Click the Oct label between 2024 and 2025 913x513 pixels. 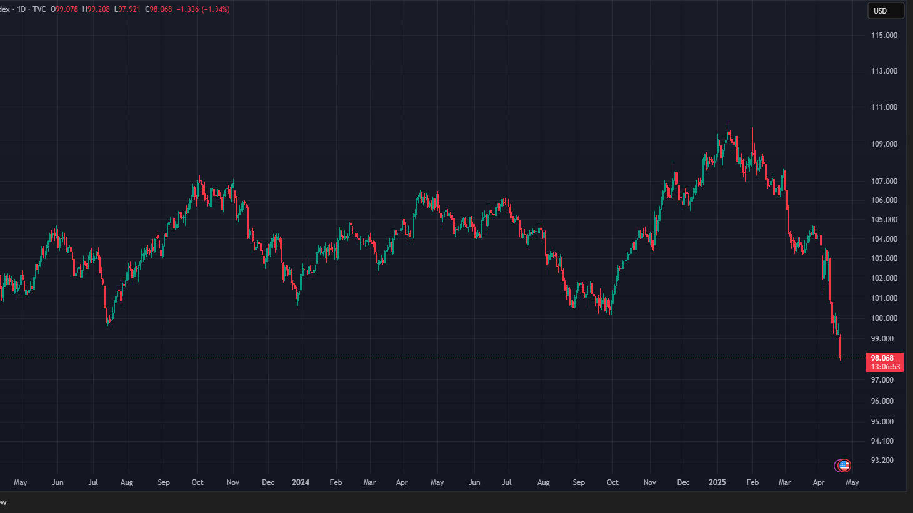(612, 482)
